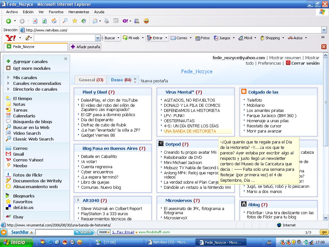The width and height of the screenshot is (329, 247).
Task: Add the Ebay module
Action: point(18,217)
